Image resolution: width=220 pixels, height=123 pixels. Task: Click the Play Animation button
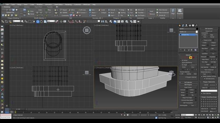(x=201, y=115)
